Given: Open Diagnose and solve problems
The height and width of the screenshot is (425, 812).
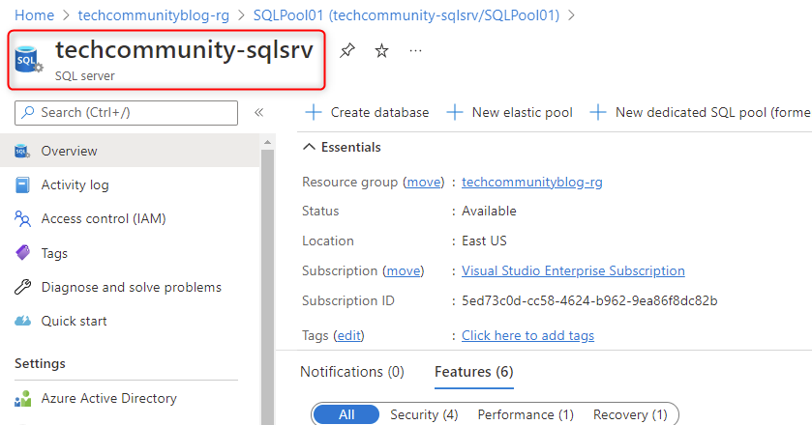Looking at the screenshot, I should [x=130, y=287].
